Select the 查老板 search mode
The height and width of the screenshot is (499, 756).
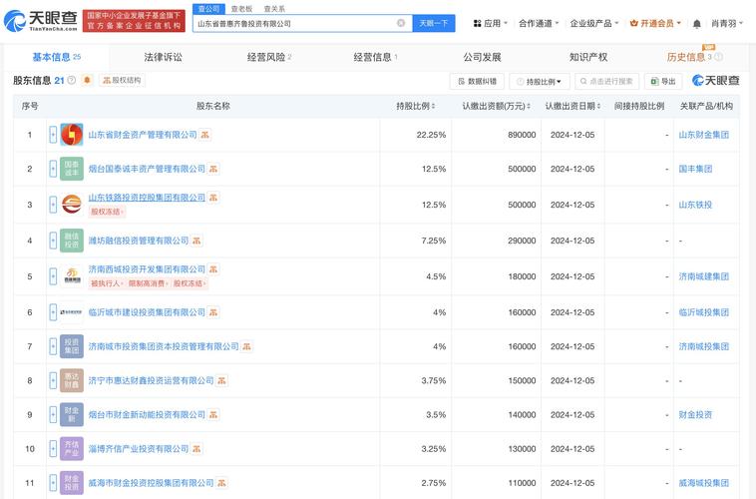241,9
